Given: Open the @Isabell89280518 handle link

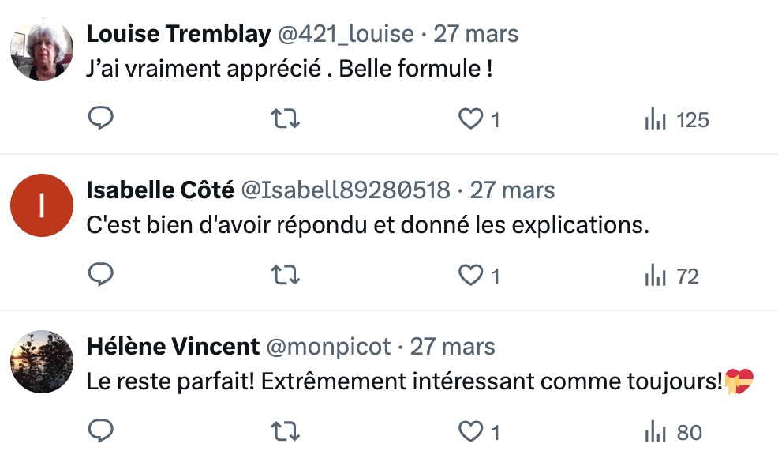Looking at the screenshot, I should pyautogui.click(x=345, y=190).
